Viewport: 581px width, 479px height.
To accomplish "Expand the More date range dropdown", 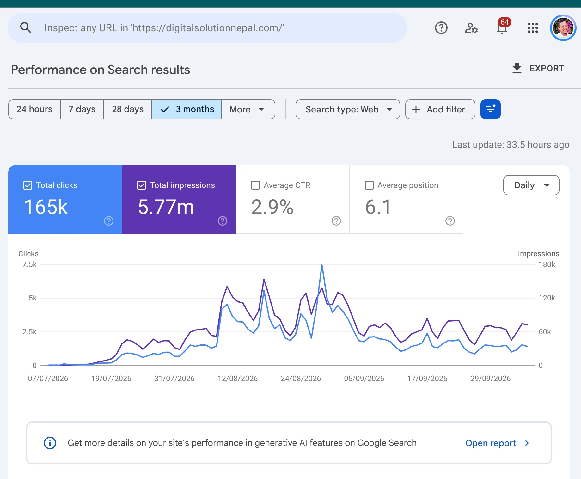I will click(248, 109).
